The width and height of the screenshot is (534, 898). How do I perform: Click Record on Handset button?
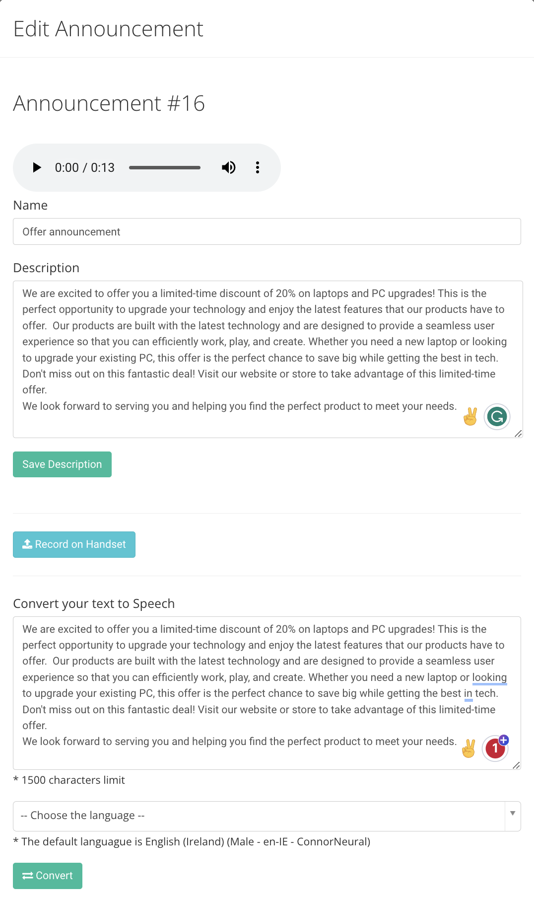(74, 544)
